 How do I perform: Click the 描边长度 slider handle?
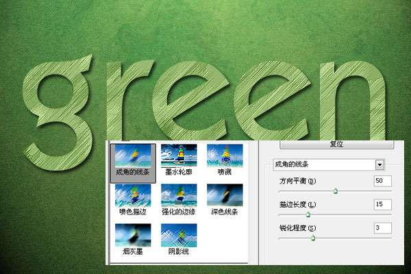[x=308, y=214]
